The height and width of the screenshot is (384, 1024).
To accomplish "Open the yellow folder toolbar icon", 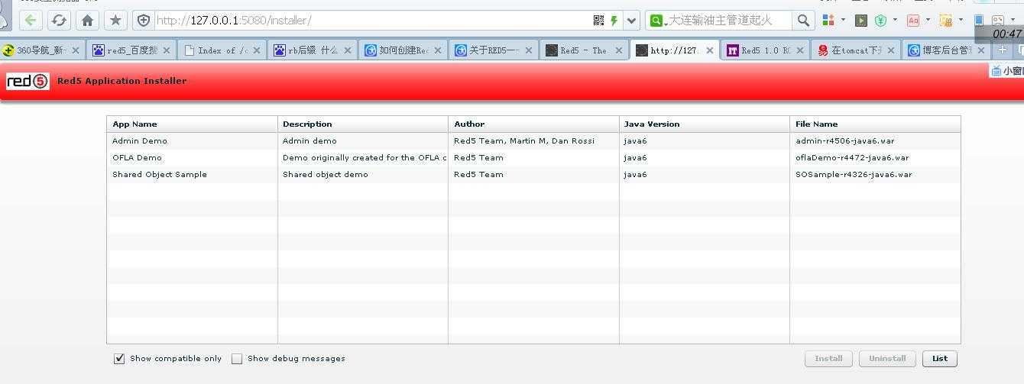I will (946, 21).
